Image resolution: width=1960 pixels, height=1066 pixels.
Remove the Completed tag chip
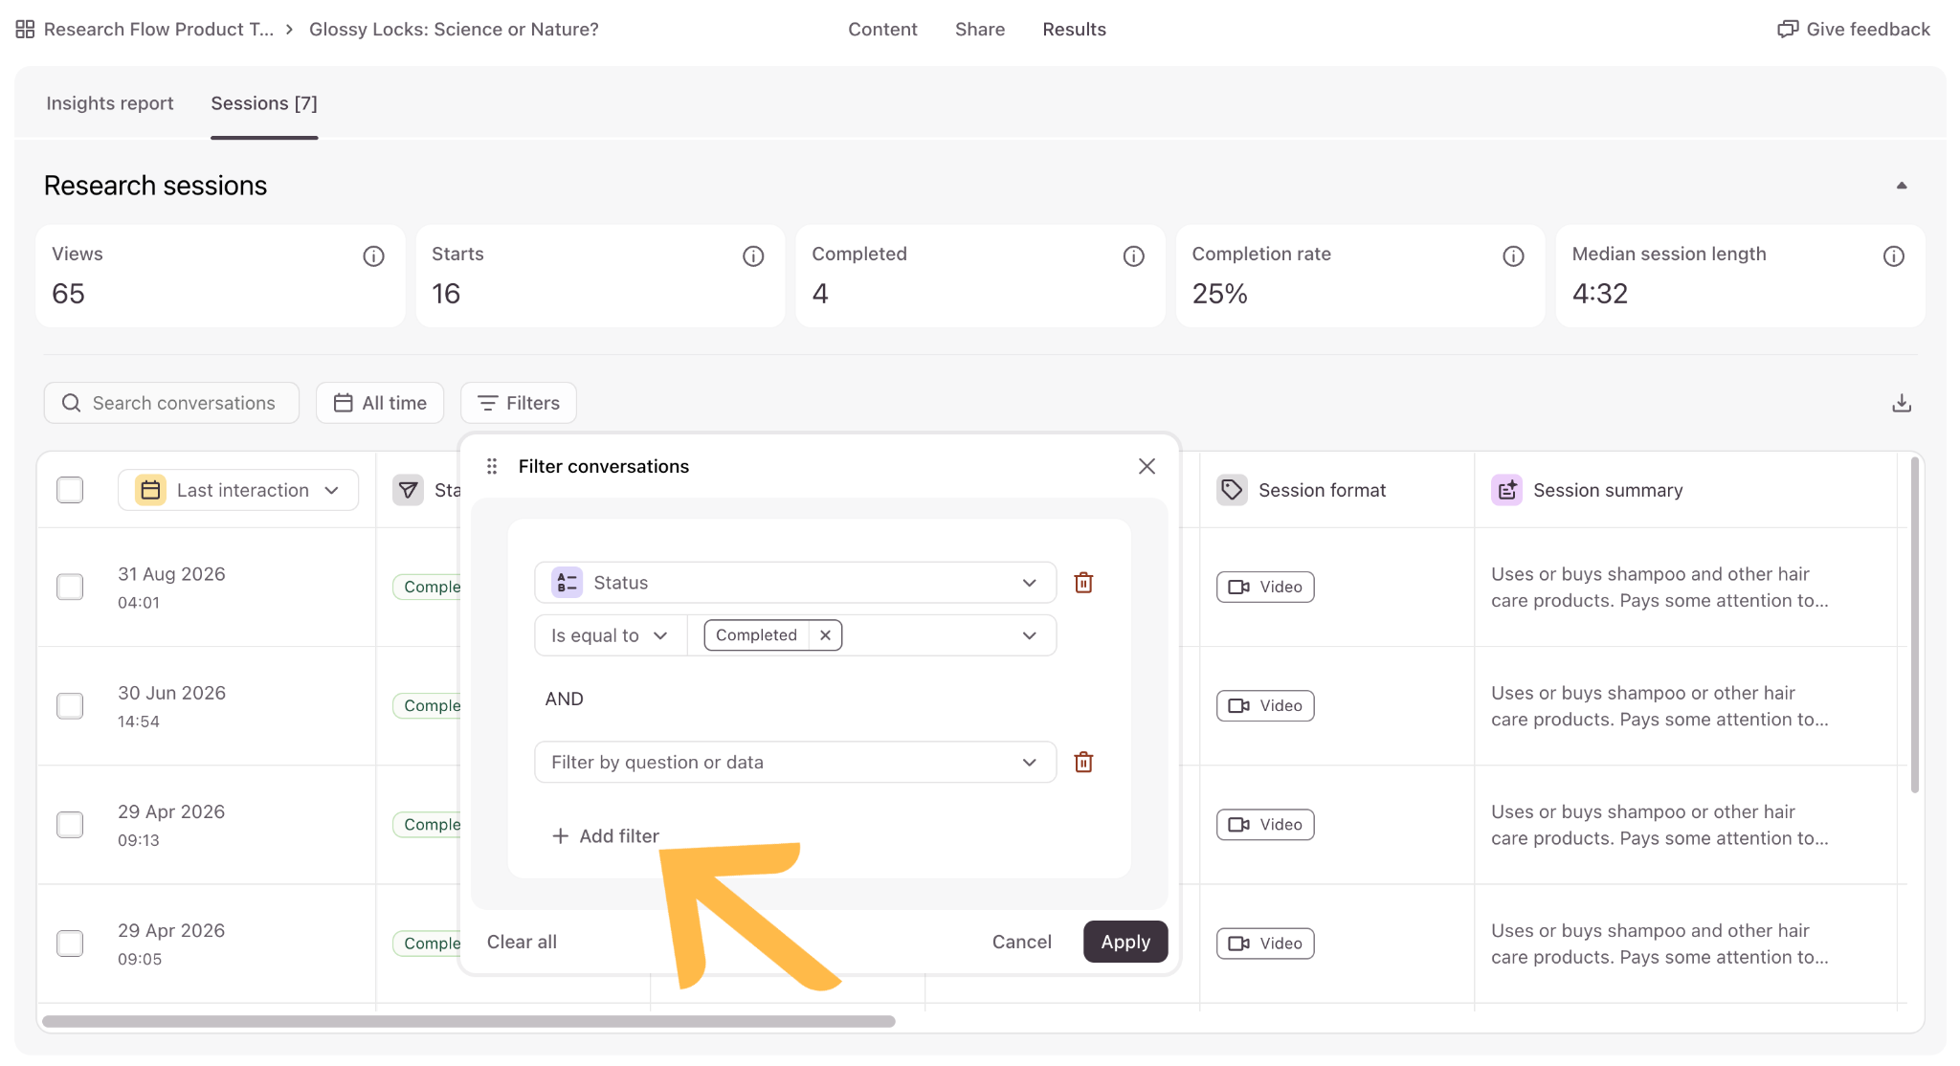click(825, 635)
